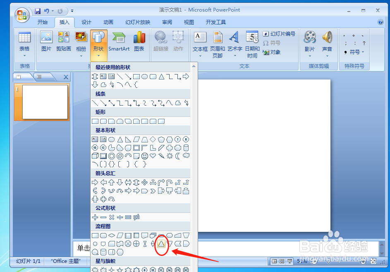The image size is (390, 272).
Task: Pick the smiley face in Basic Shapes
Action: 144,156
